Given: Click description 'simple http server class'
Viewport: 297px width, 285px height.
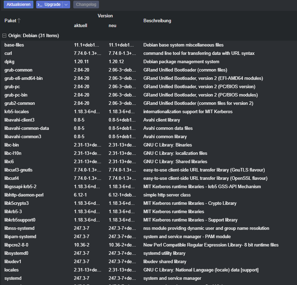Looking at the screenshot, I should tap(167, 195).
